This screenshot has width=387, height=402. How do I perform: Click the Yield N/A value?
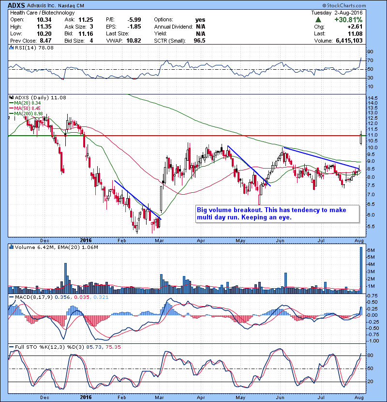coord(201,33)
